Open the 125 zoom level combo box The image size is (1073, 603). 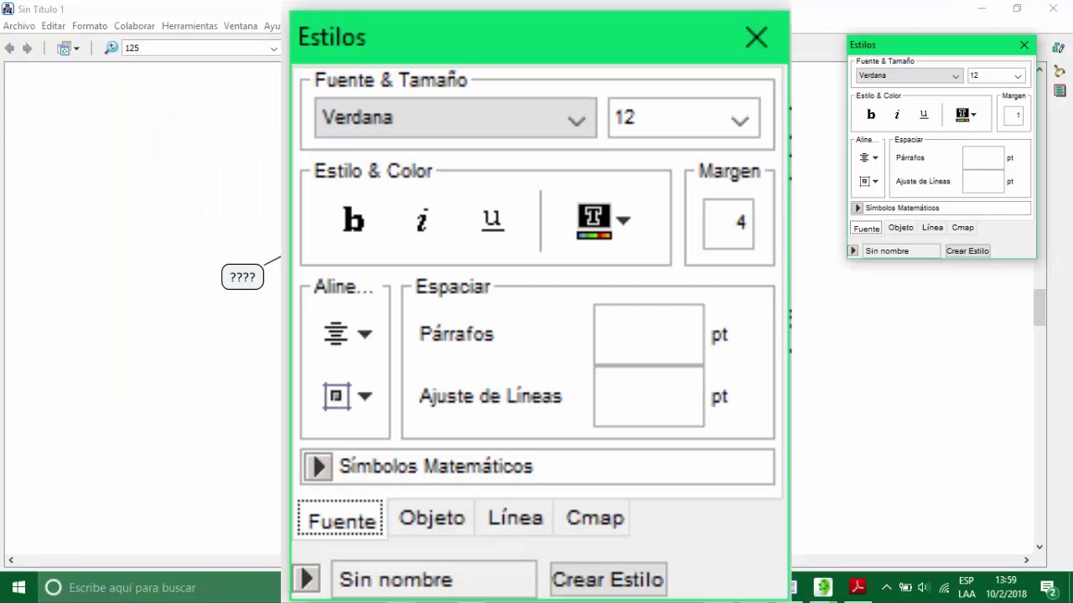pos(201,49)
